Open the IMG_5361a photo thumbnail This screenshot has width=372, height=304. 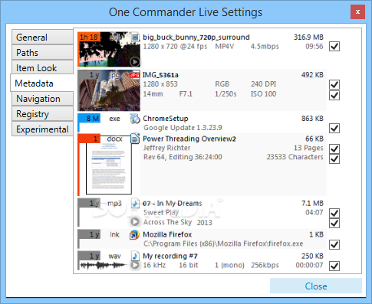click(109, 90)
